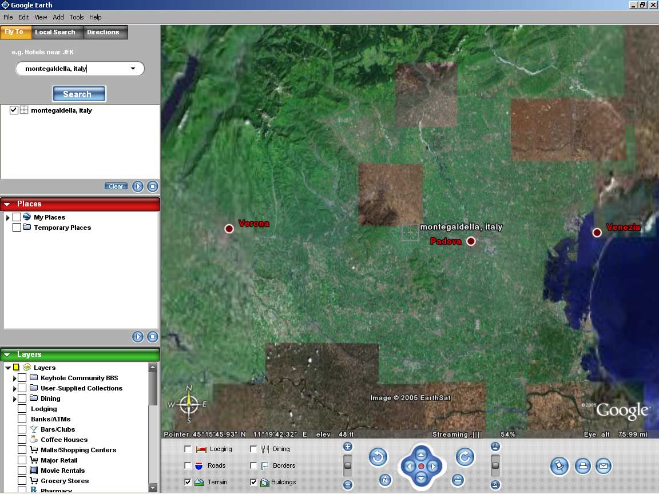The height and width of the screenshot is (494, 659).
Task: Expand the Dining layer folder
Action: point(15,399)
